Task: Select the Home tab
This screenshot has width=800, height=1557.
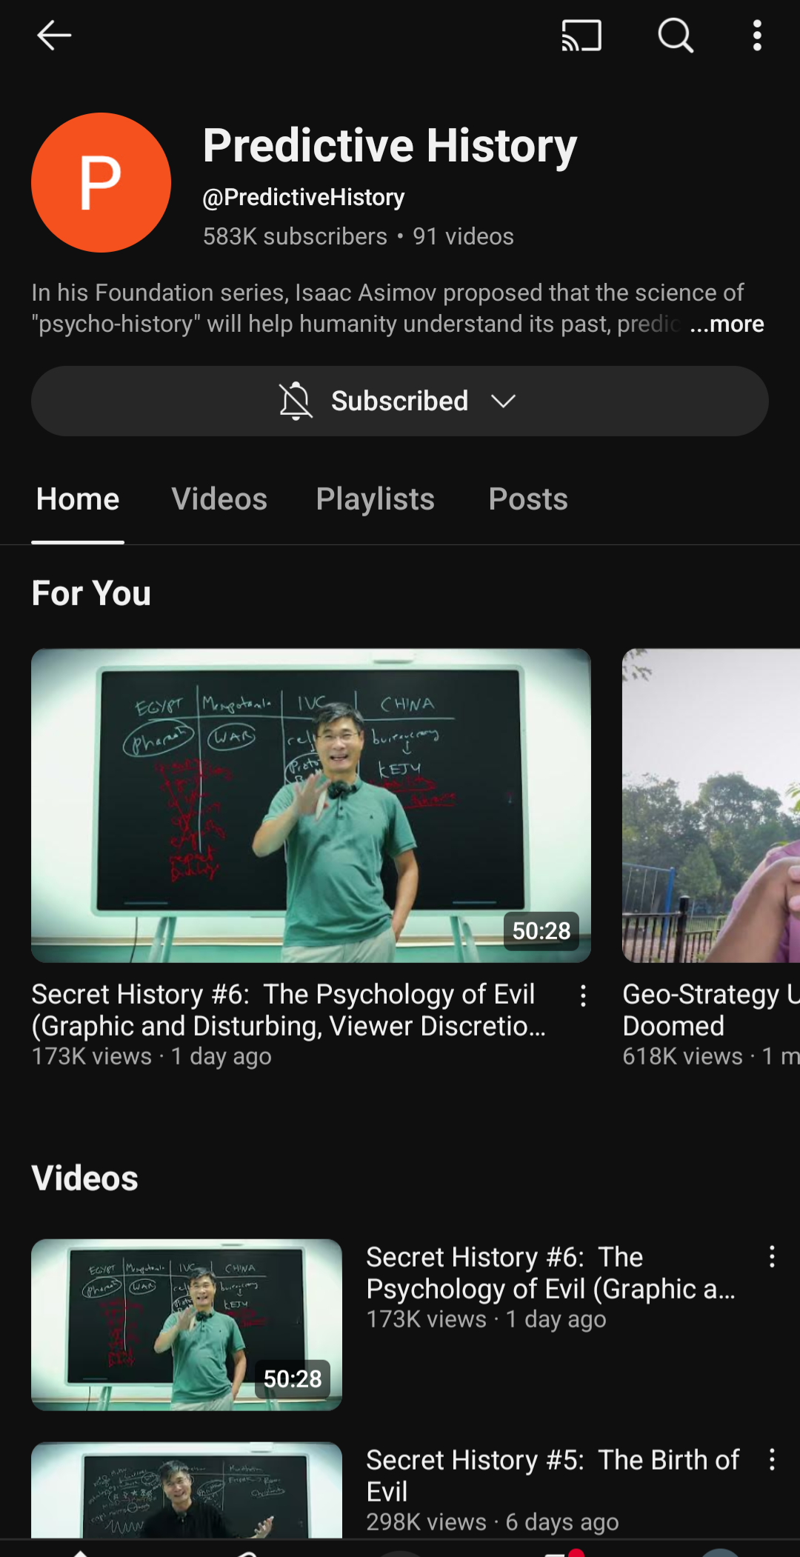Action: tap(78, 499)
